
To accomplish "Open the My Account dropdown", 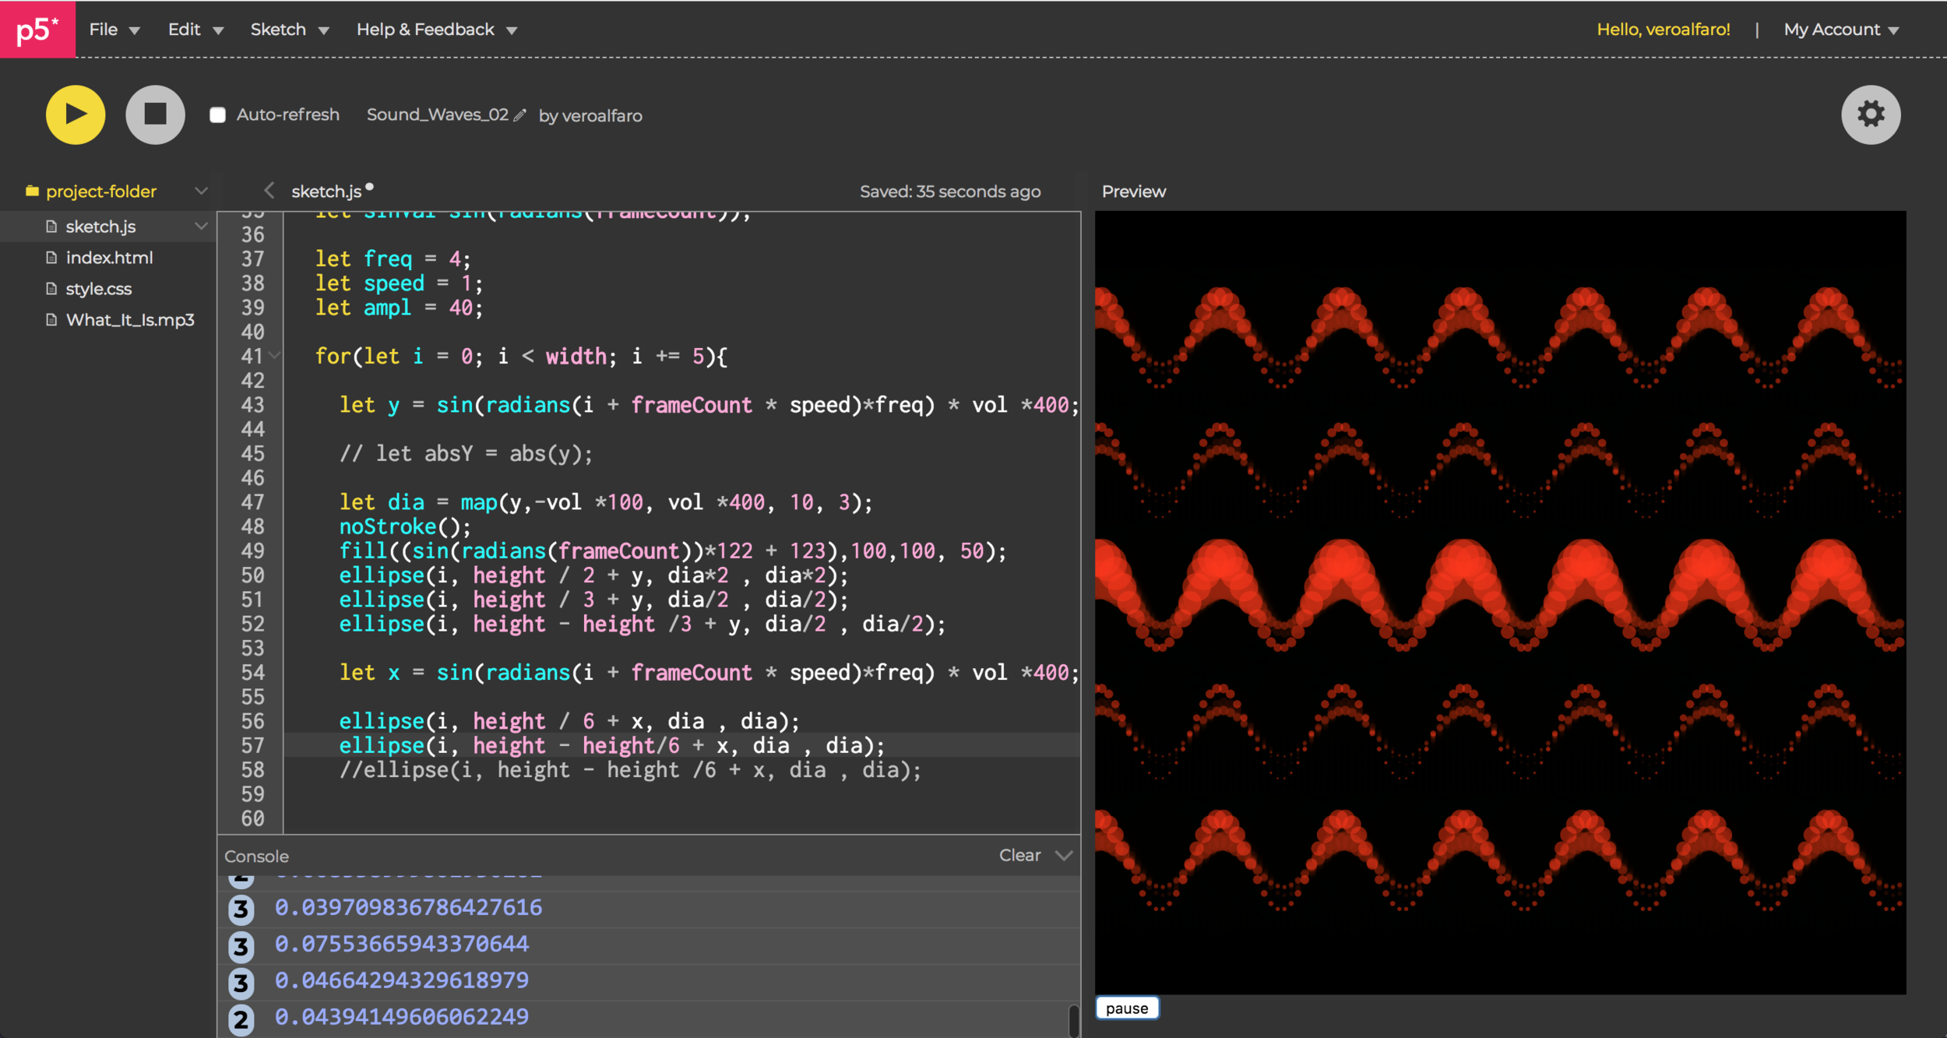I will (x=1841, y=30).
